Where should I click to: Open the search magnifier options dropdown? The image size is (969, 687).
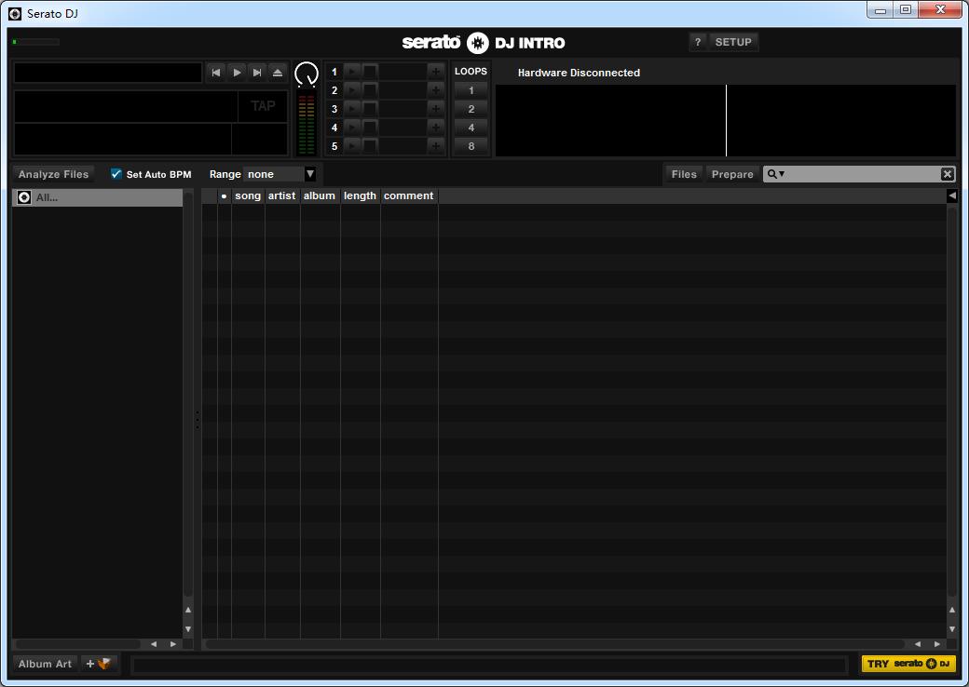(775, 174)
